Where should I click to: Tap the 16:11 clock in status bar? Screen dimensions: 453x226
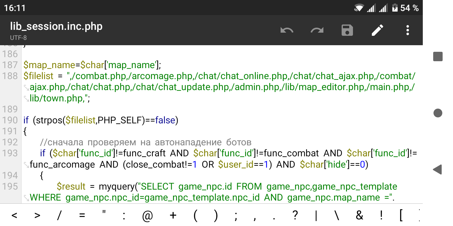tap(15, 8)
